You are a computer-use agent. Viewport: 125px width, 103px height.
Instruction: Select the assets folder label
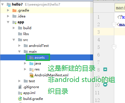point(40,58)
